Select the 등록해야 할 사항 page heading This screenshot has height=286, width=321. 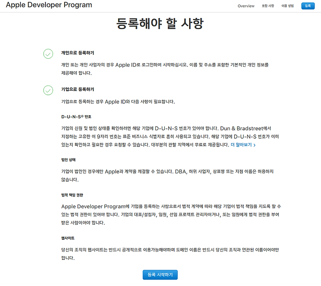(x=160, y=24)
